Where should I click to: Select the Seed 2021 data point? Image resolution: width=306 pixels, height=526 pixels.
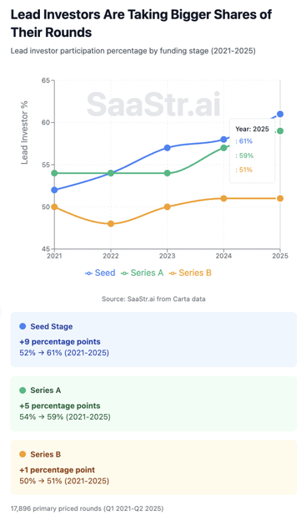click(54, 190)
